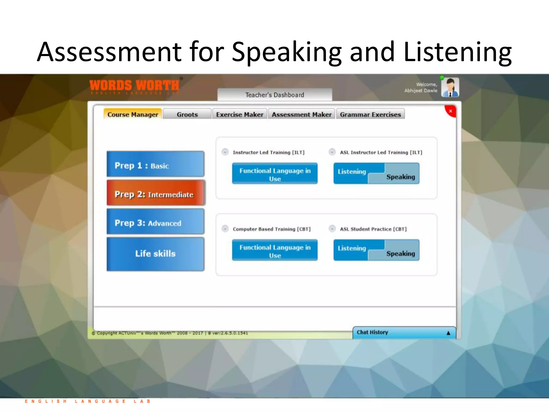Toggle the ASL Student Practice chevron

tap(332, 229)
